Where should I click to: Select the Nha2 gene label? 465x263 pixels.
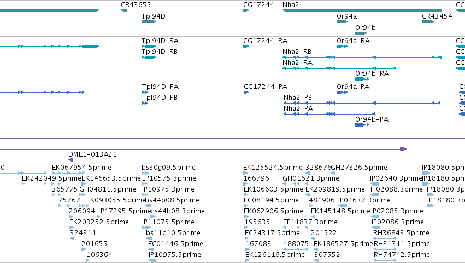point(291,5)
